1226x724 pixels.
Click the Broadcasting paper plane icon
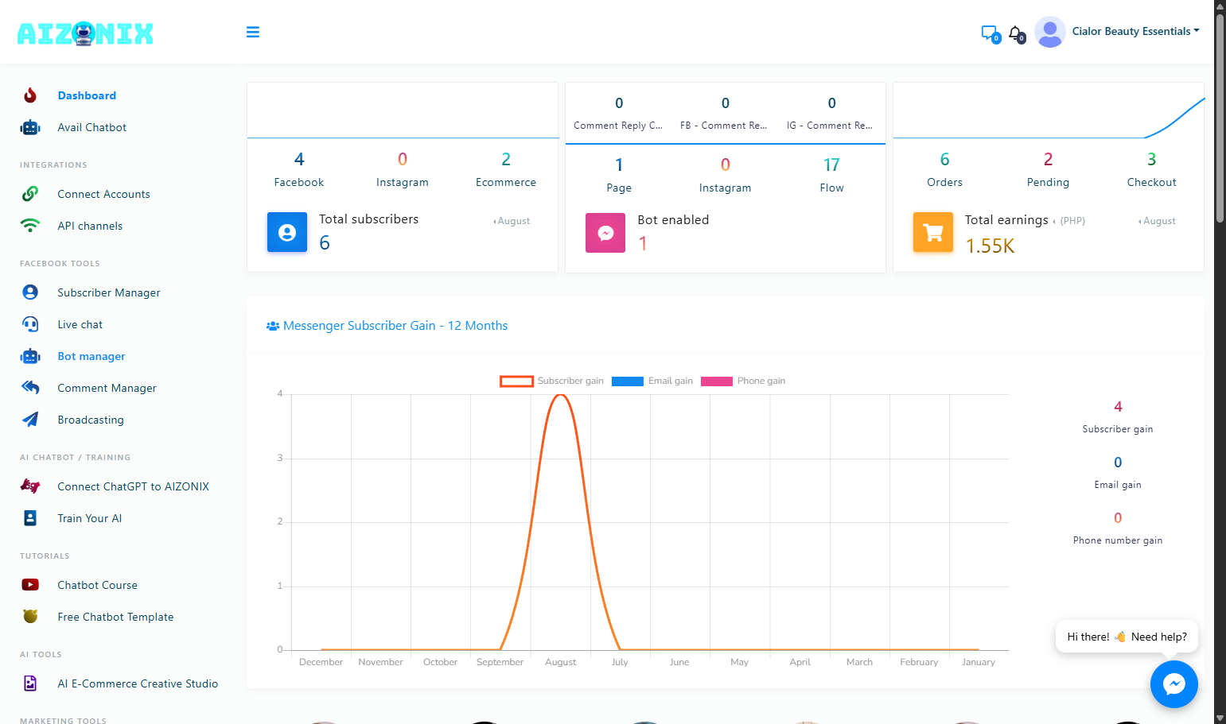tap(30, 420)
